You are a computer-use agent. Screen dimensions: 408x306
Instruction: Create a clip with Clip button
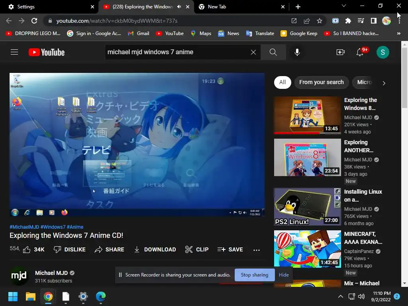pos(197,249)
